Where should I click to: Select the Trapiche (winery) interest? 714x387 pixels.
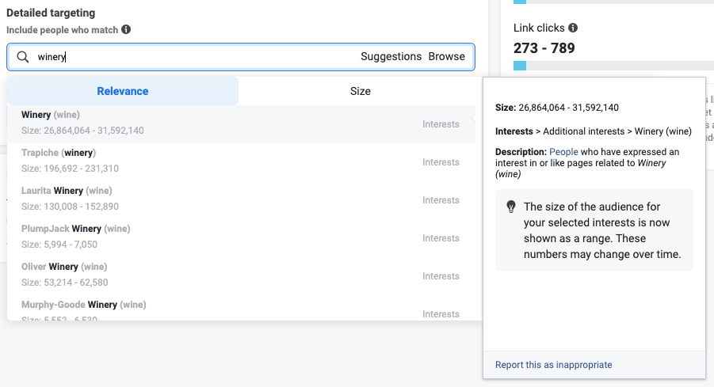pos(242,162)
